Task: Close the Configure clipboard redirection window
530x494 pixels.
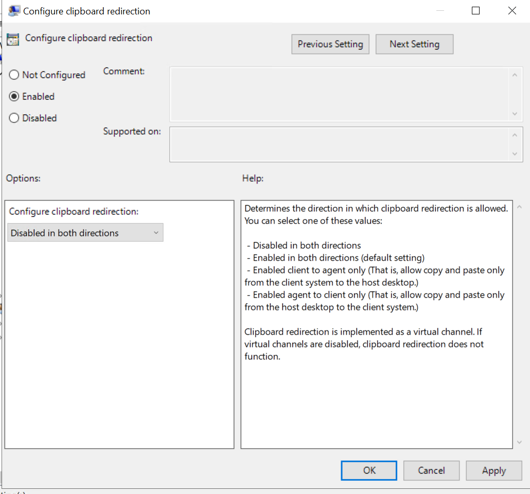Action: click(x=512, y=11)
